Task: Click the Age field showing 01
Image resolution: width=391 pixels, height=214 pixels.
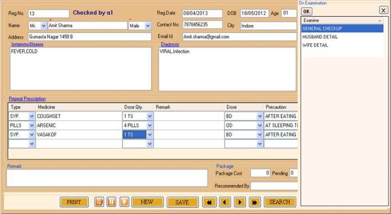Action: point(289,13)
